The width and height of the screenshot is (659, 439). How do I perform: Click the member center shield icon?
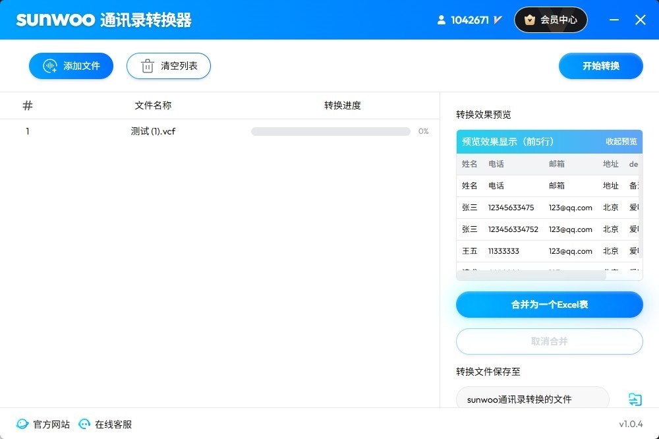point(530,20)
